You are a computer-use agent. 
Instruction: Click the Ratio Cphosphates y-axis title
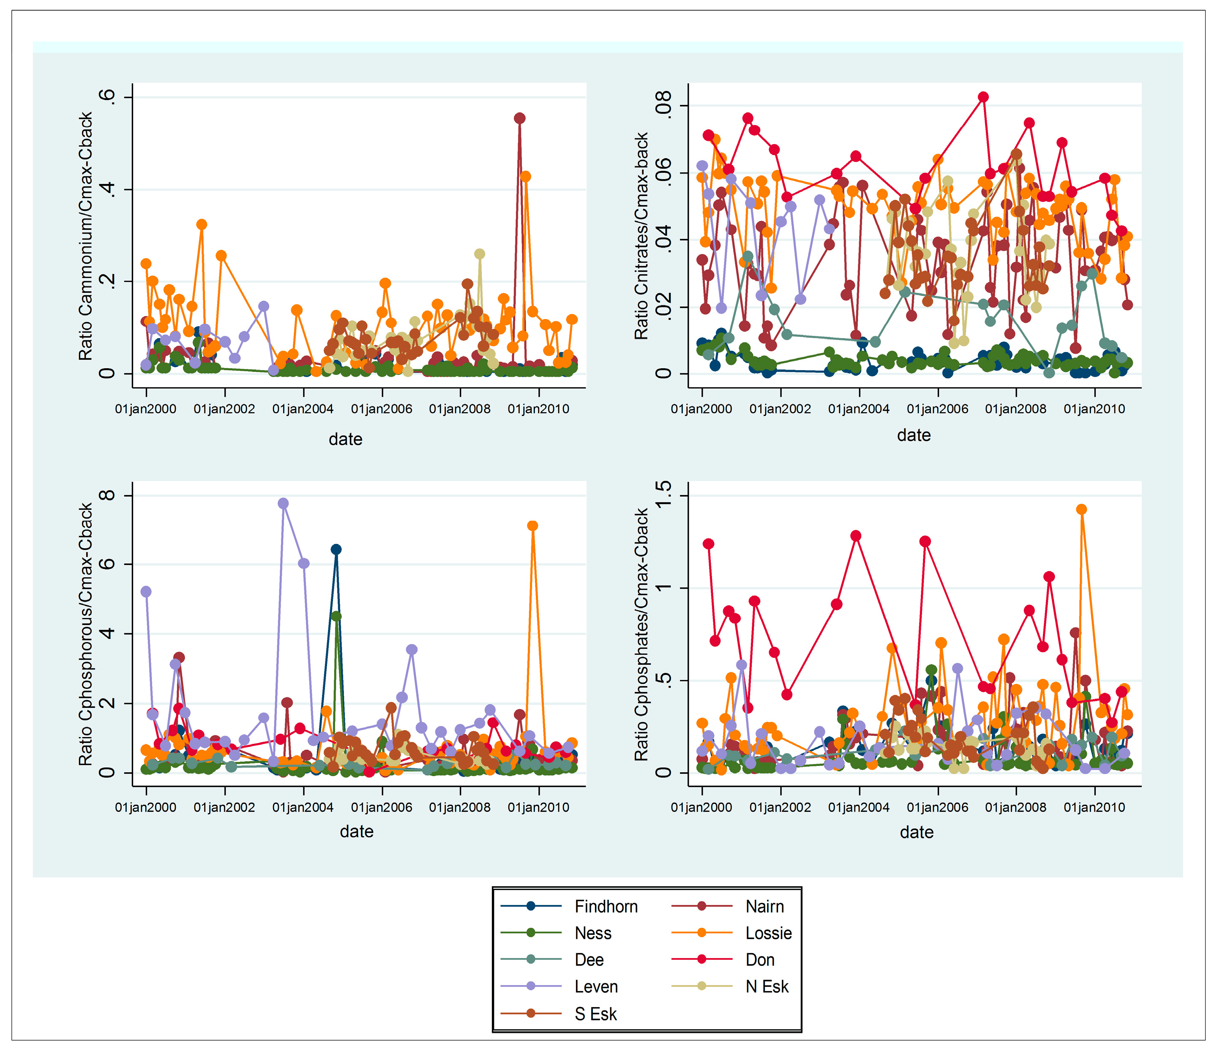tap(641, 634)
